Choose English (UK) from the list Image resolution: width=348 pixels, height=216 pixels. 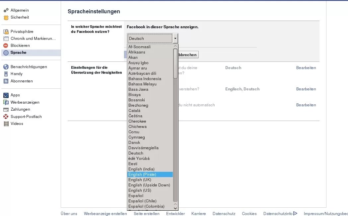tap(150, 180)
